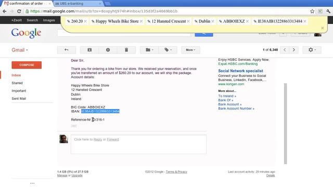Open the Upgrade storage link
This screenshot has width=333, height=187.
(77, 176)
